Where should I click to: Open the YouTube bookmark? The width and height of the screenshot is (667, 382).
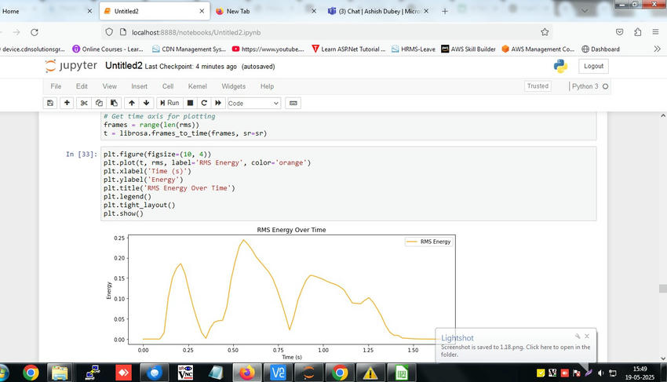click(268, 49)
